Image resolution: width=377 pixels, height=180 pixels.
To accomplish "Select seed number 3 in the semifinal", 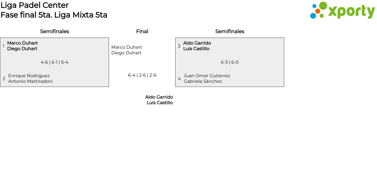I will click(x=179, y=46).
